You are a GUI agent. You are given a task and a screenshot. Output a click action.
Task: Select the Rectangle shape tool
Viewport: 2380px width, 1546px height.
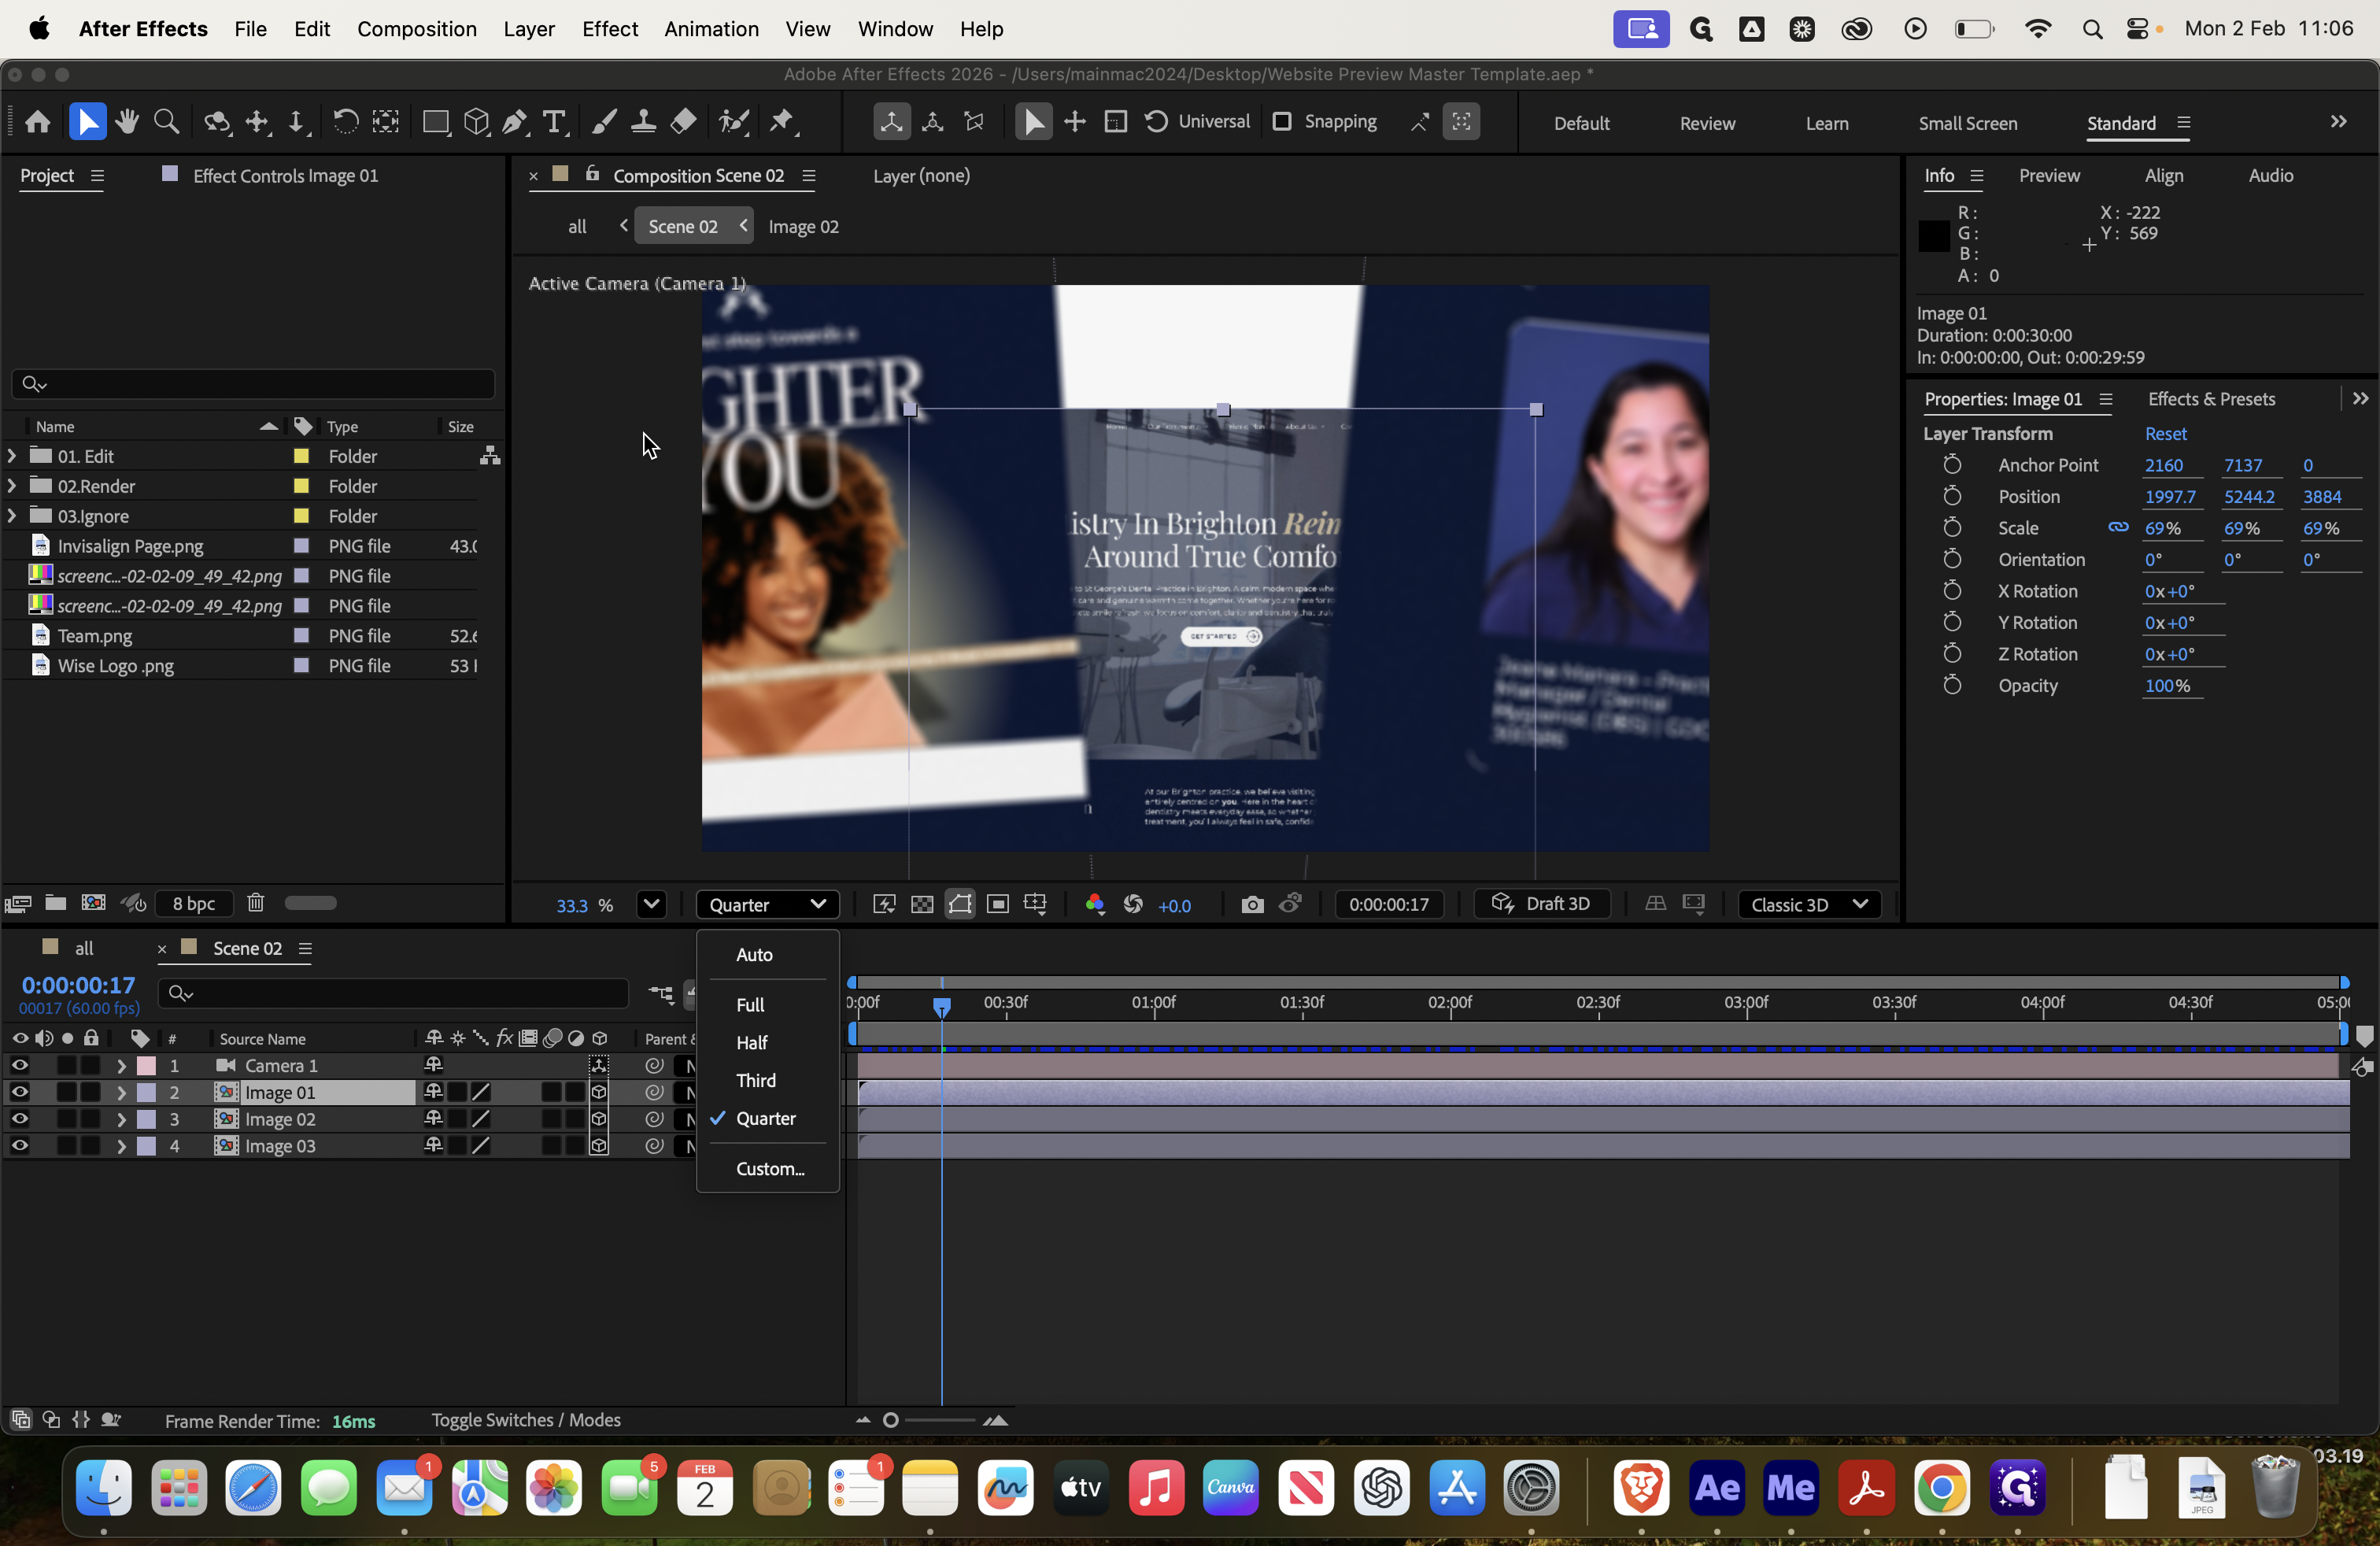pos(435,122)
